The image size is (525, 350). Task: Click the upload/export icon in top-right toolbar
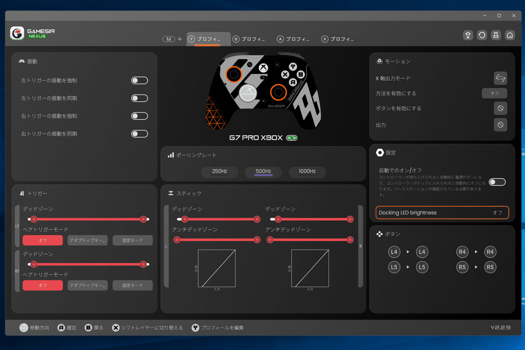point(468,35)
